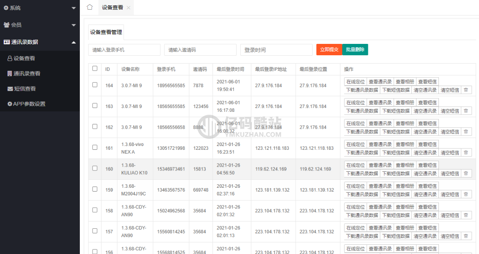479x254 pixels.
Task: Click the 会员 users icon in the sidebar
Action: (x=6, y=25)
